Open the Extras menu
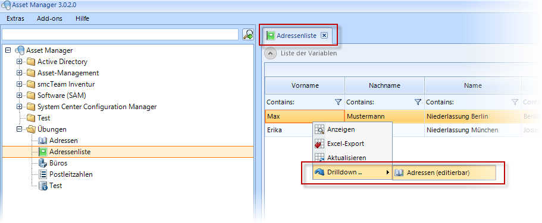The height and width of the screenshot is (223, 542). [15, 18]
